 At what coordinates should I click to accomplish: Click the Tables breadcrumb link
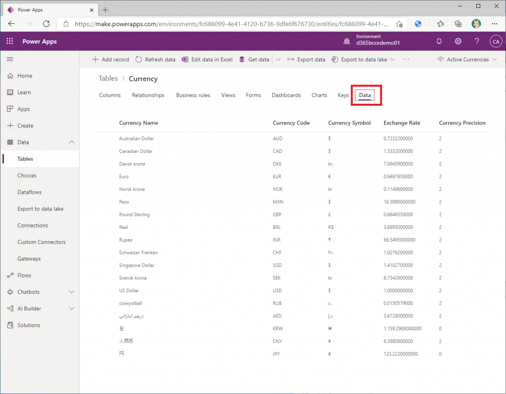[108, 79]
